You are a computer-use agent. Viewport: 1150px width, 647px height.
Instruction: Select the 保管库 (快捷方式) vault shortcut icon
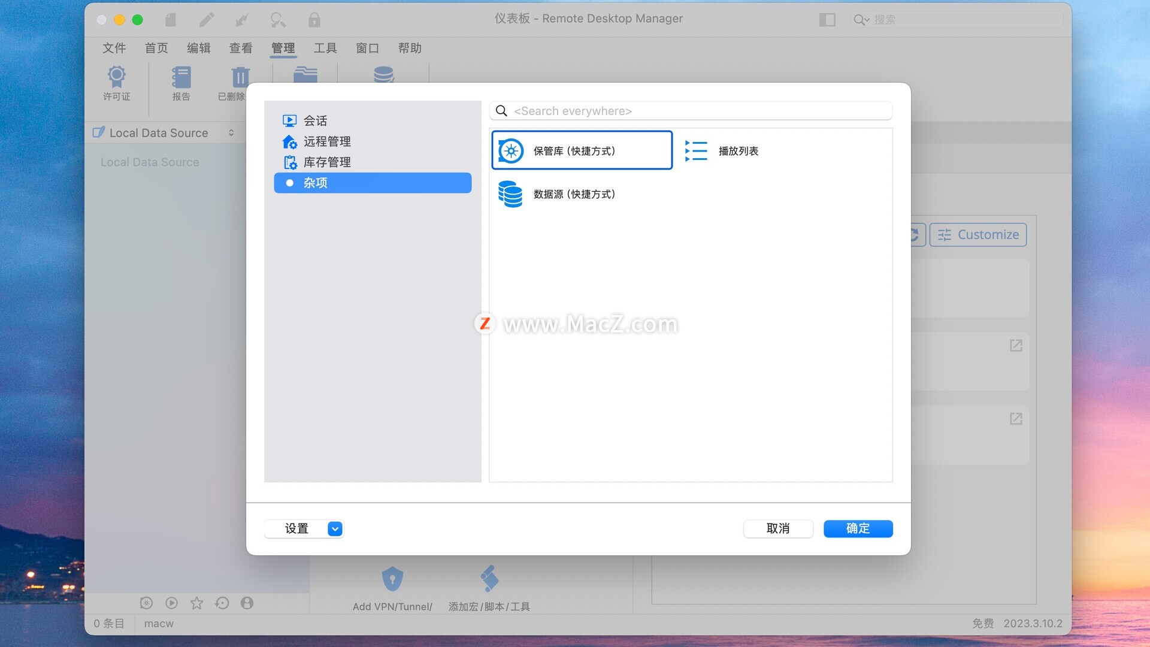click(x=511, y=151)
